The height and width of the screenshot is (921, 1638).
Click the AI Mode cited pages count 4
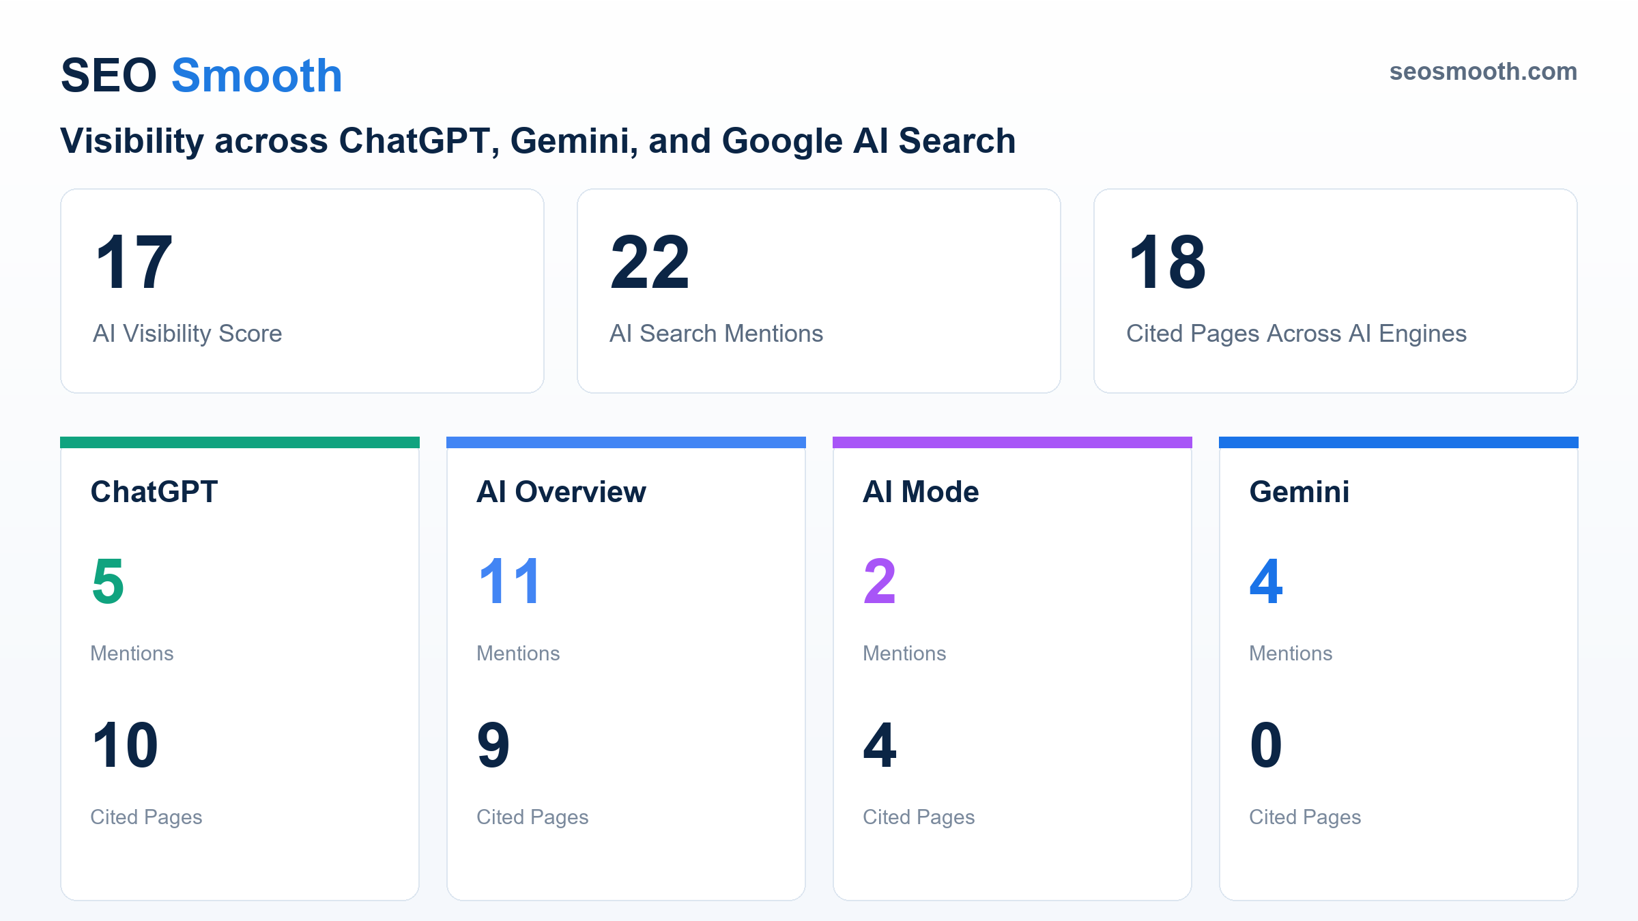(x=880, y=745)
